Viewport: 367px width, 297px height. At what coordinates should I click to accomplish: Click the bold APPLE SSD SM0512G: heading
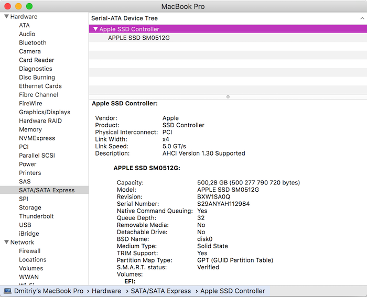[147, 168]
